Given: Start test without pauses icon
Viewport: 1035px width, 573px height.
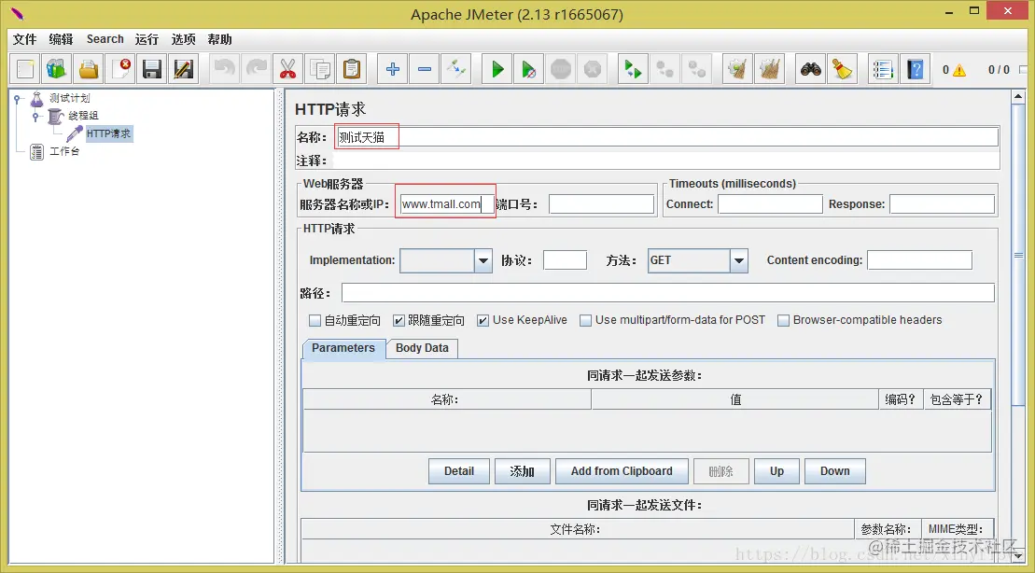Looking at the screenshot, I should (x=529, y=69).
